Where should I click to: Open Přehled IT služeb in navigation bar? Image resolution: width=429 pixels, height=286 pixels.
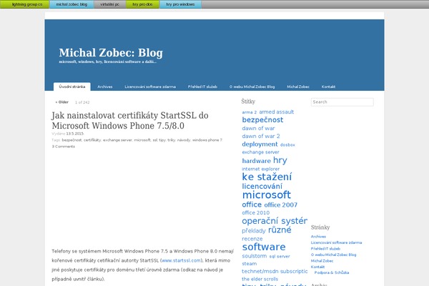click(202, 87)
